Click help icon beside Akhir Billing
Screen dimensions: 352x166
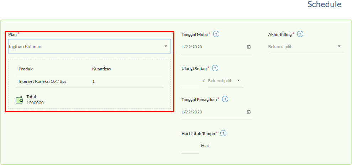[x=300, y=34]
